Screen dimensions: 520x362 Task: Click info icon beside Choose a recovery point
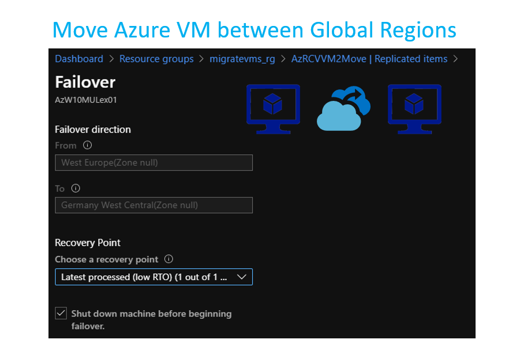tap(169, 259)
